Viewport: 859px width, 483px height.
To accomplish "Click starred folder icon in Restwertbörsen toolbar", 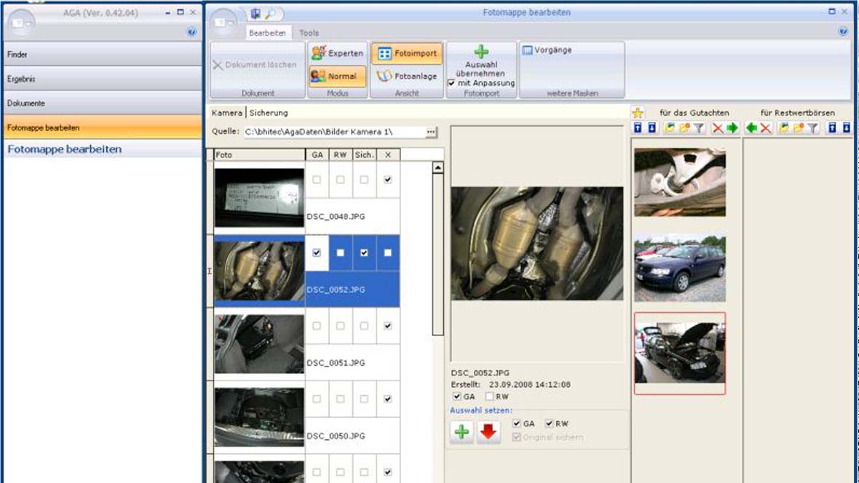I will tap(798, 128).
